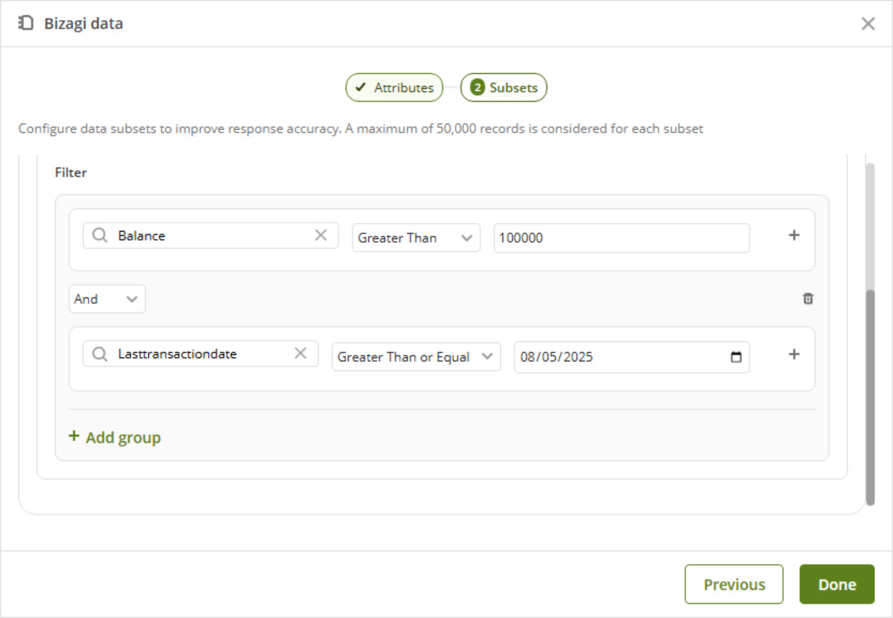The width and height of the screenshot is (893, 618).
Task: Select the Subsets step
Action: 504,88
